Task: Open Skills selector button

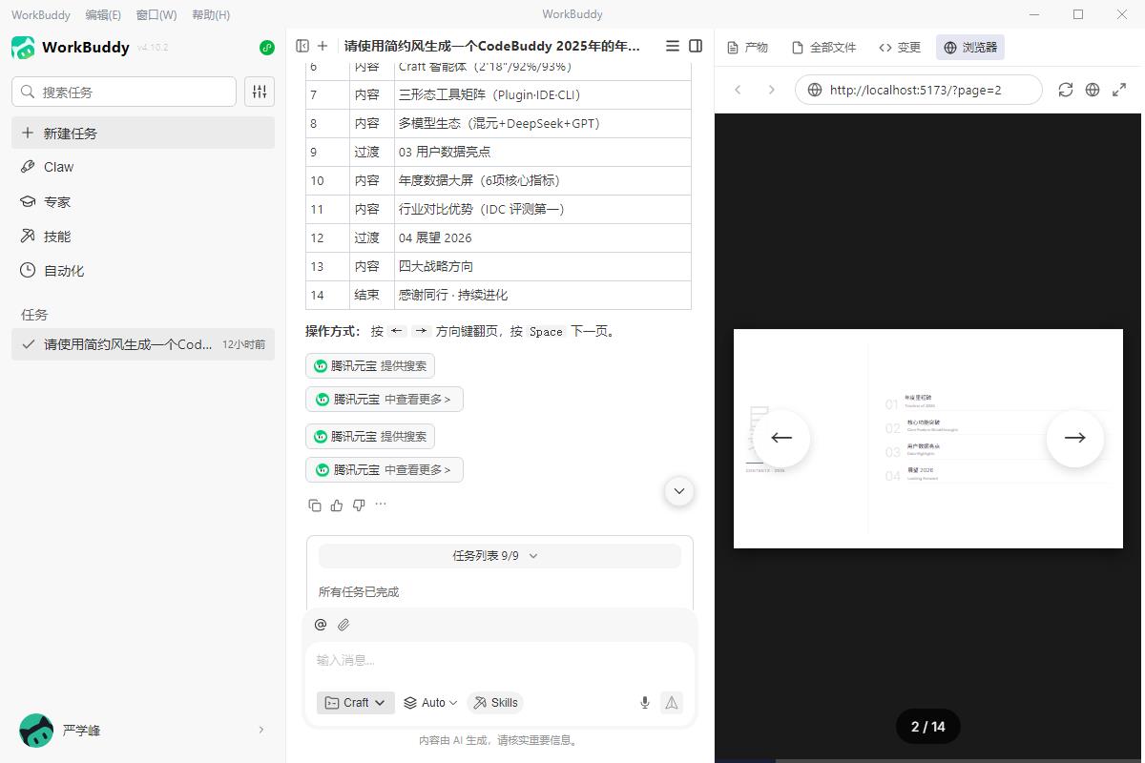Action: (495, 703)
